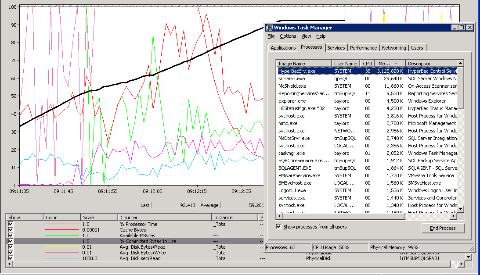
Task: Open the Options menu in Task Manager
Action: pos(288,36)
